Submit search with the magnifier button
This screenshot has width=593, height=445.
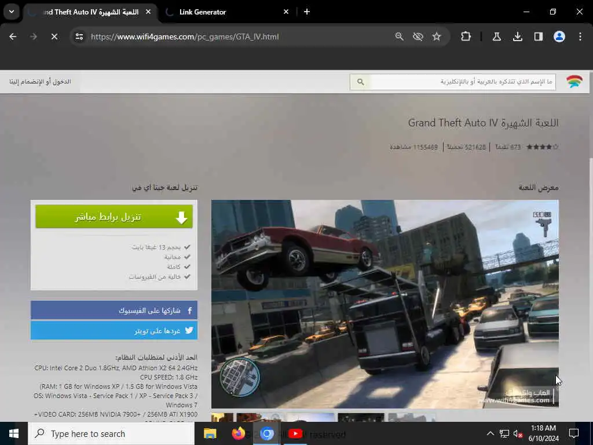pyautogui.click(x=360, y=82)
